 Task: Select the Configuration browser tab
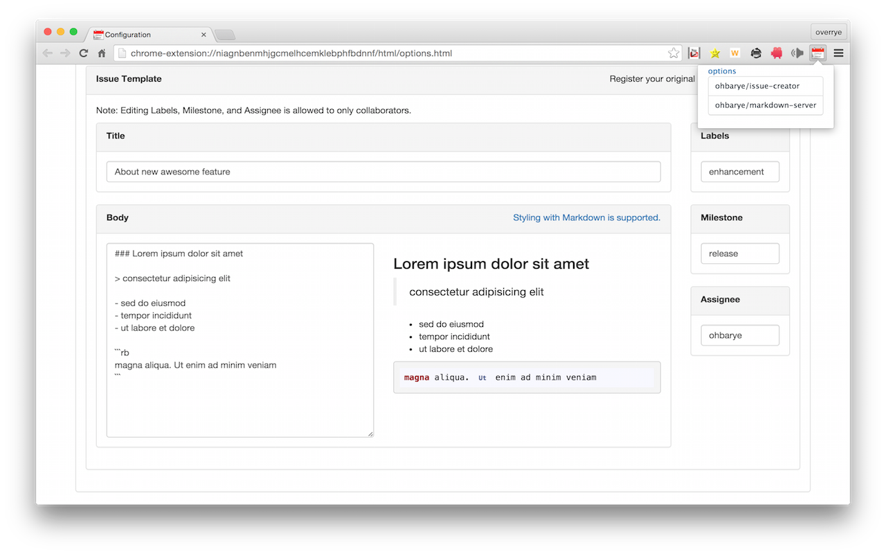point(149,35)
